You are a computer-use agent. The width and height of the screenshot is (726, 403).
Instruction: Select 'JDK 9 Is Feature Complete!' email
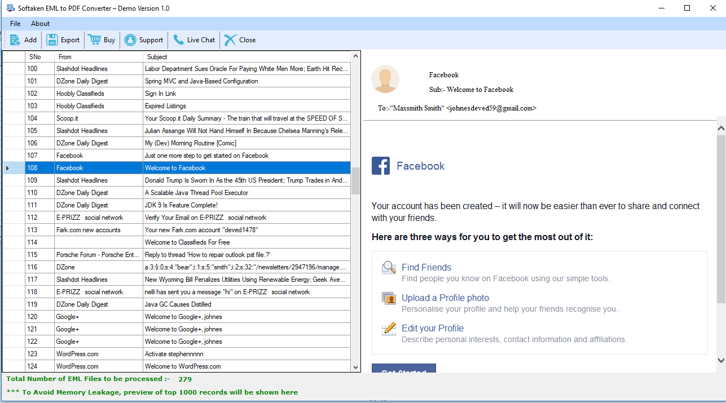pos(177,205)
